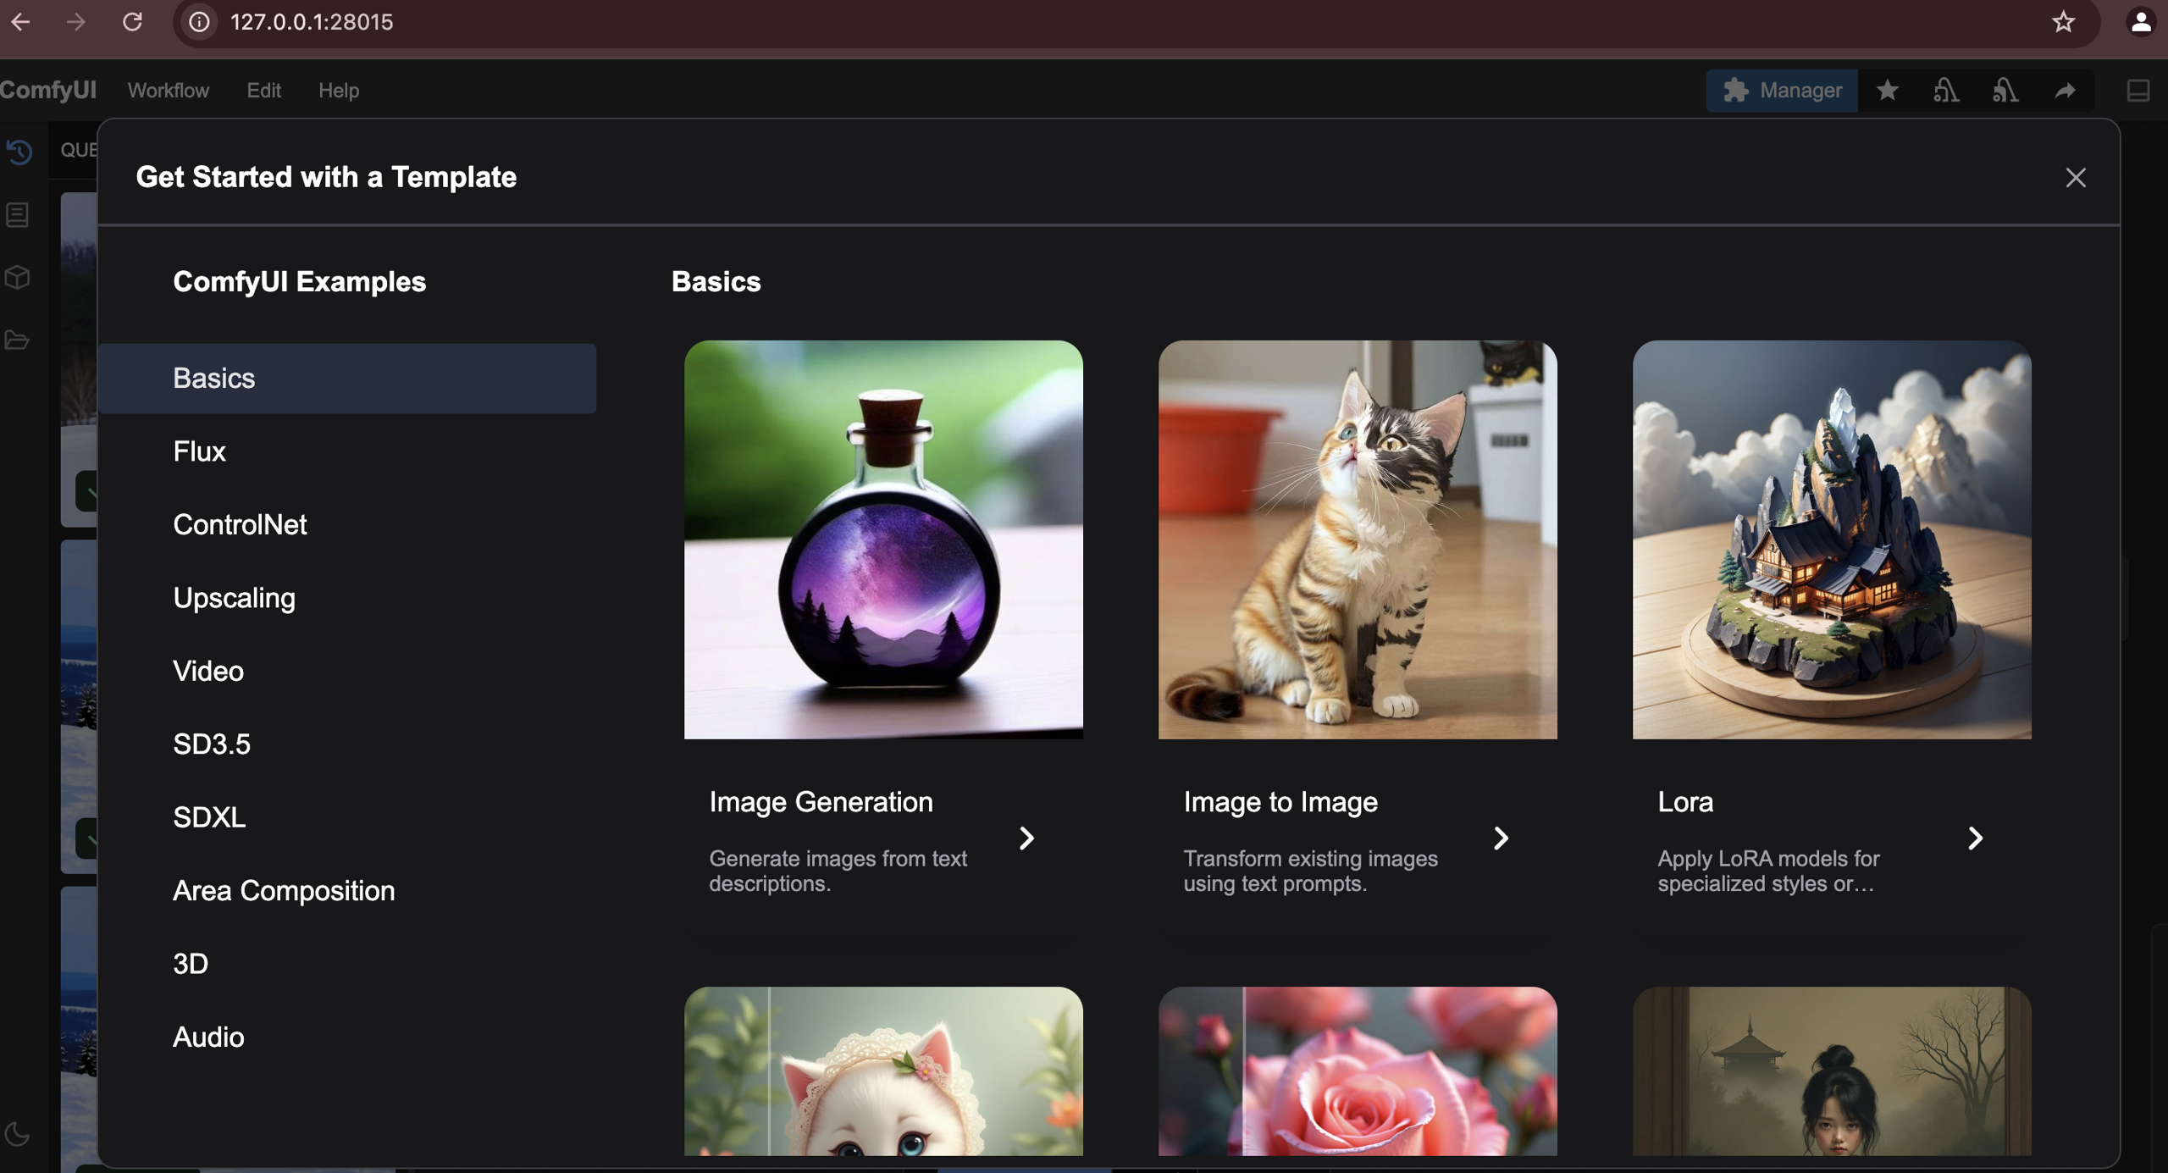Click the chevron next to Lora

(x=1975, y=838)
